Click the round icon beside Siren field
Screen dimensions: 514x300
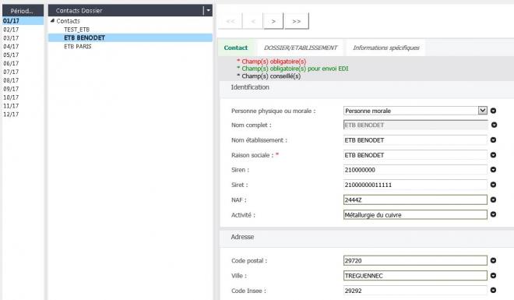pyautogui.click(x=493, y=170)
